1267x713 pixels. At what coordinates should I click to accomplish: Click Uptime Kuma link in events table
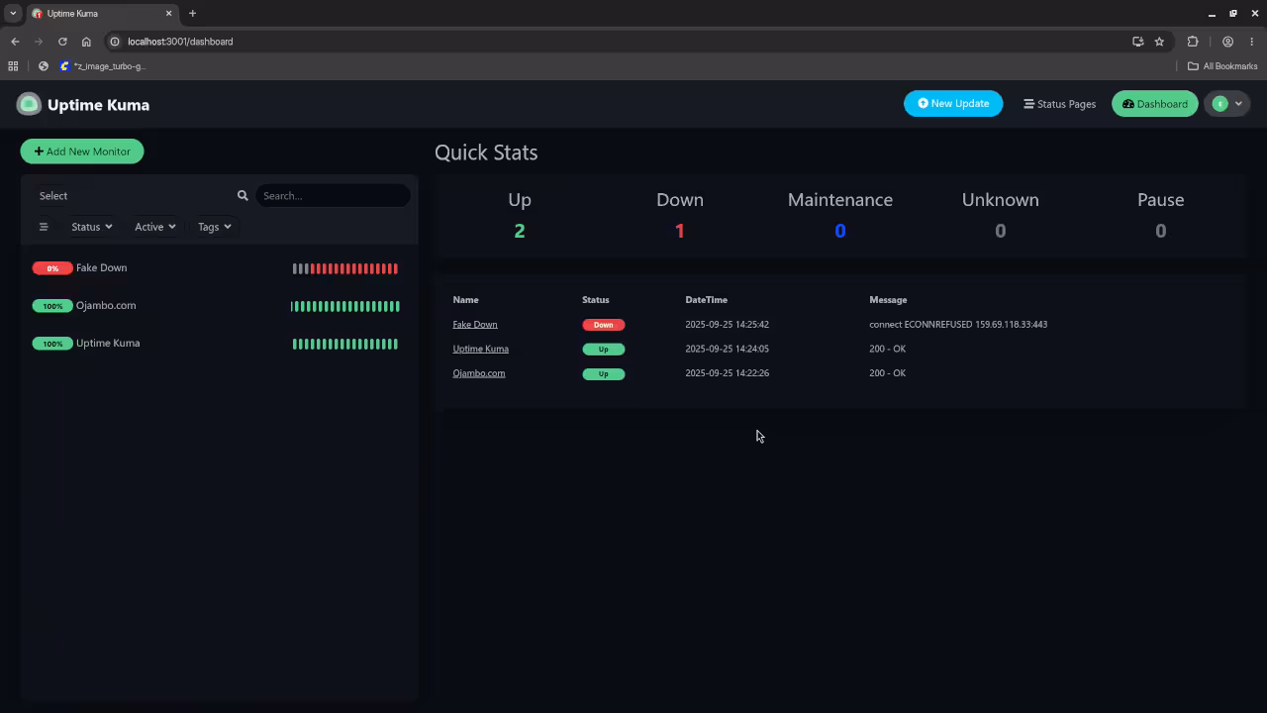pos(480,349)
